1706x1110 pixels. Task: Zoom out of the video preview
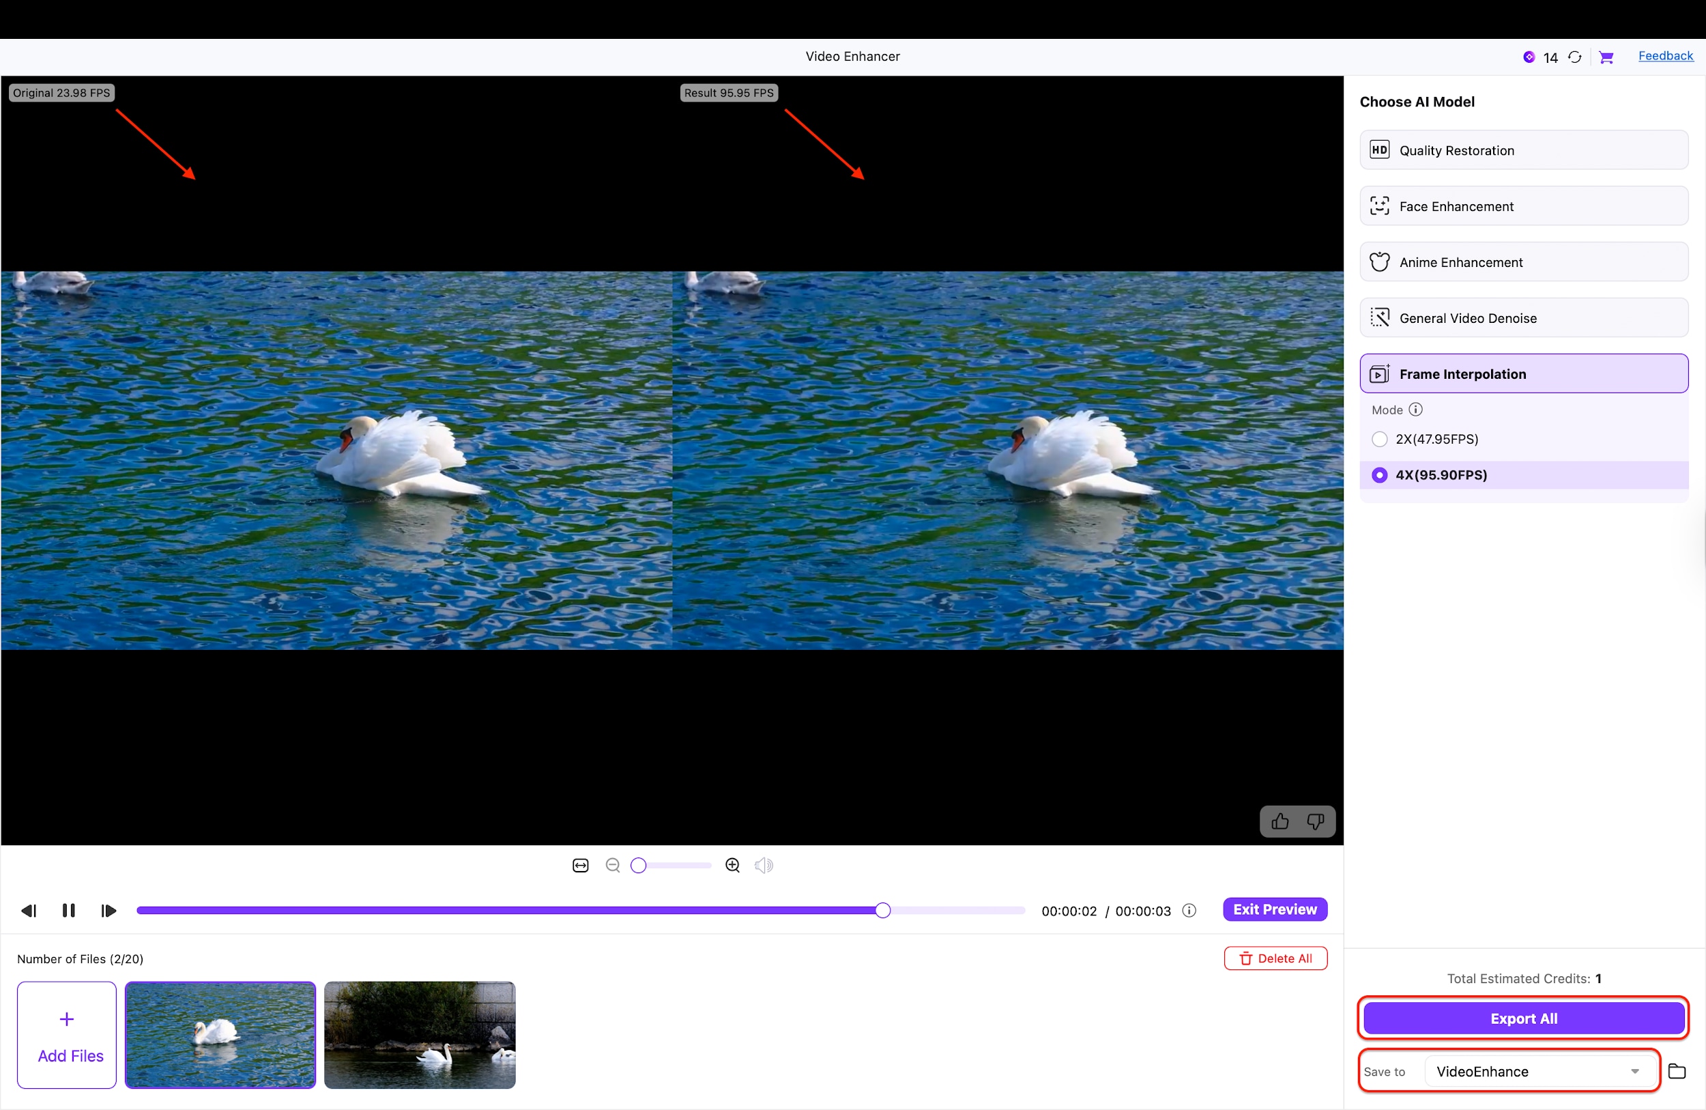tap(613, 866)
